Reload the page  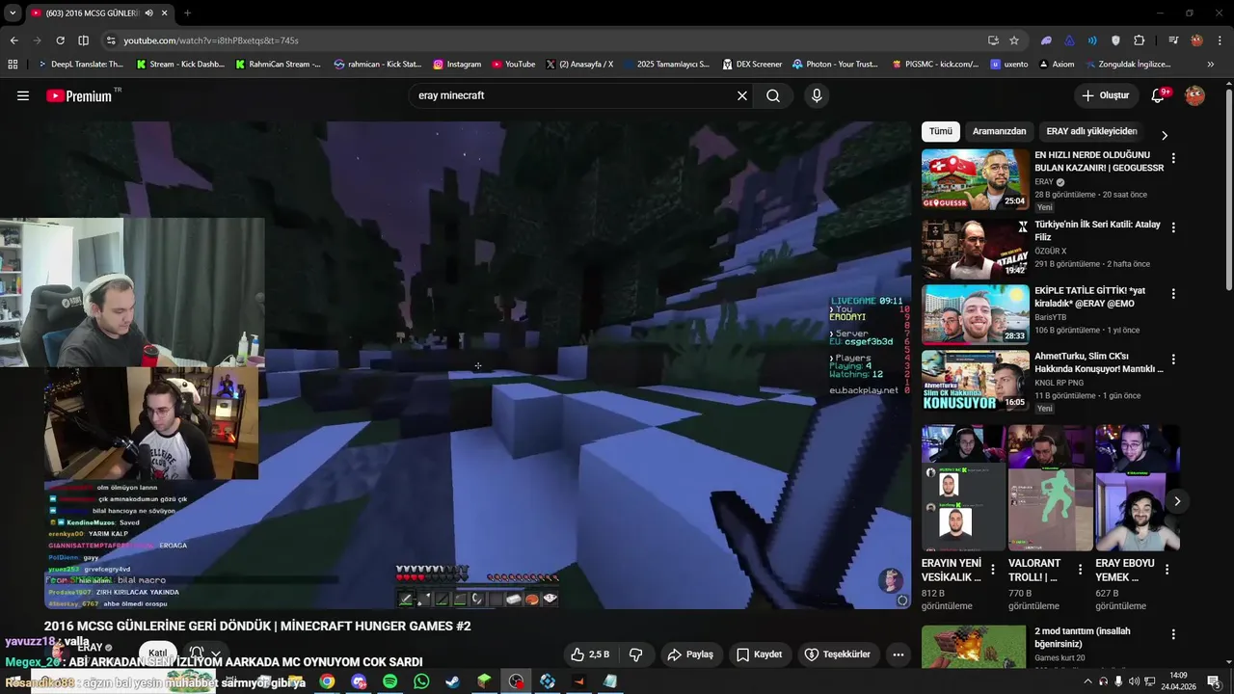60,40
